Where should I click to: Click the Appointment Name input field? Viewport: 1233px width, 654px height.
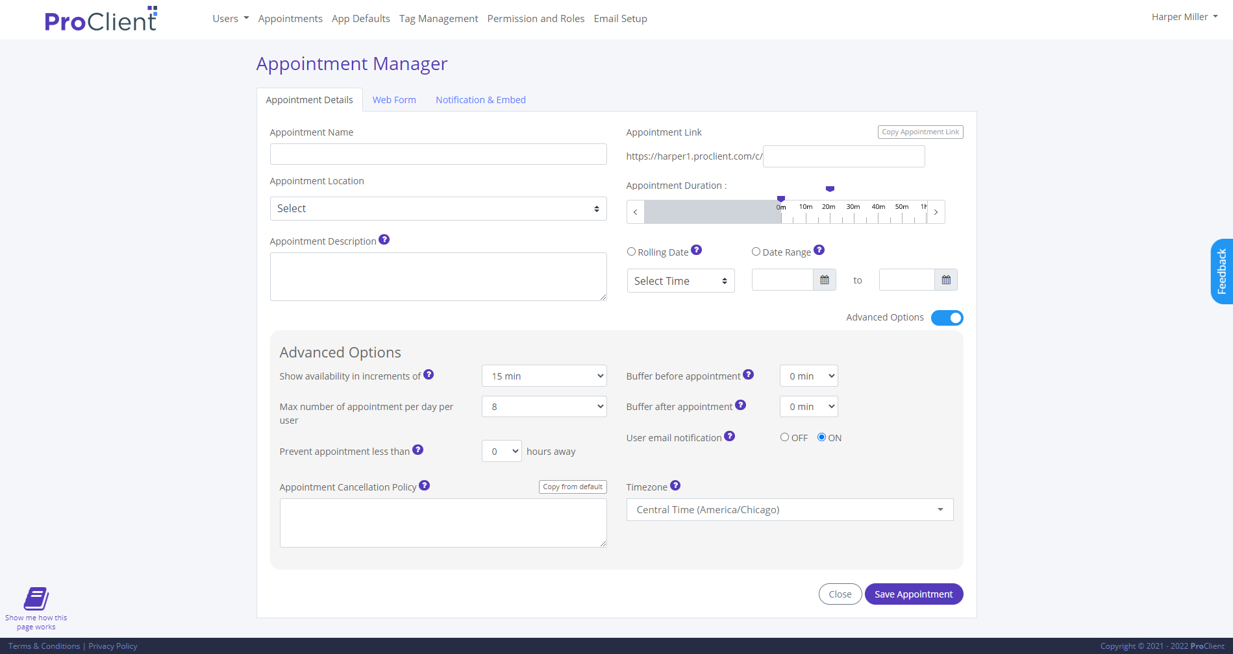click(x=438, y=154)
